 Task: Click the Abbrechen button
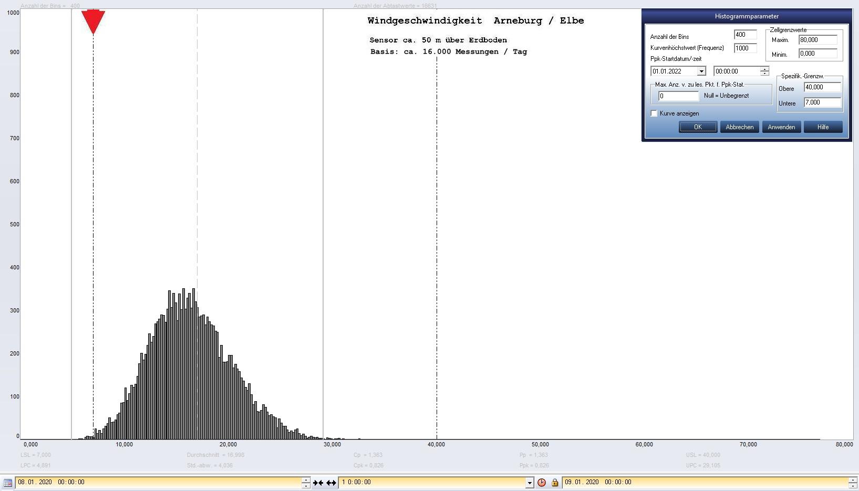pyautogui.click(x=739, y=127)
